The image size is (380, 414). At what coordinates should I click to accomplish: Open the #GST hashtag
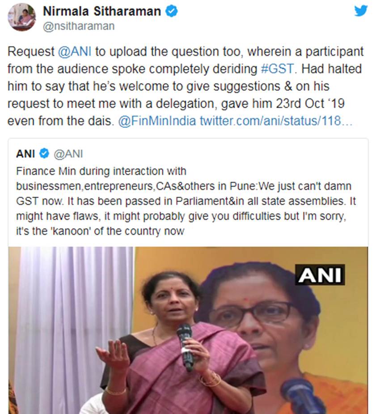277,69
